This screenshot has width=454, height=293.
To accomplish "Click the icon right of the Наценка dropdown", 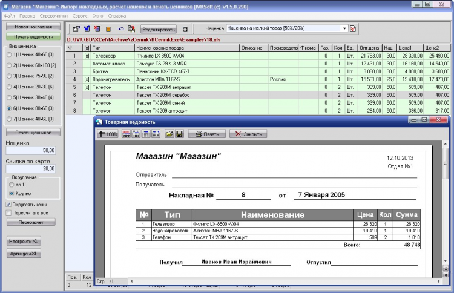I will [x=354, y=28].
